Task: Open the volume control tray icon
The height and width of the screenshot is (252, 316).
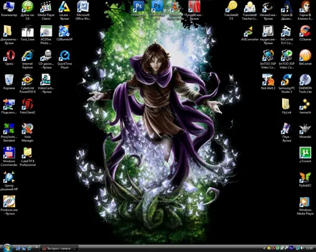Action: 303,248
